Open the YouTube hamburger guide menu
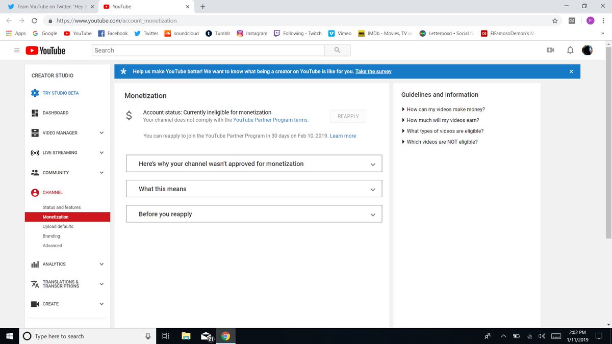The image size is (612, 344). point(17,50)
